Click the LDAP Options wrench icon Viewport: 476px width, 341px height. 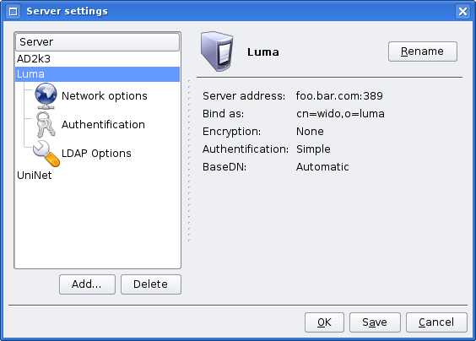46,154
